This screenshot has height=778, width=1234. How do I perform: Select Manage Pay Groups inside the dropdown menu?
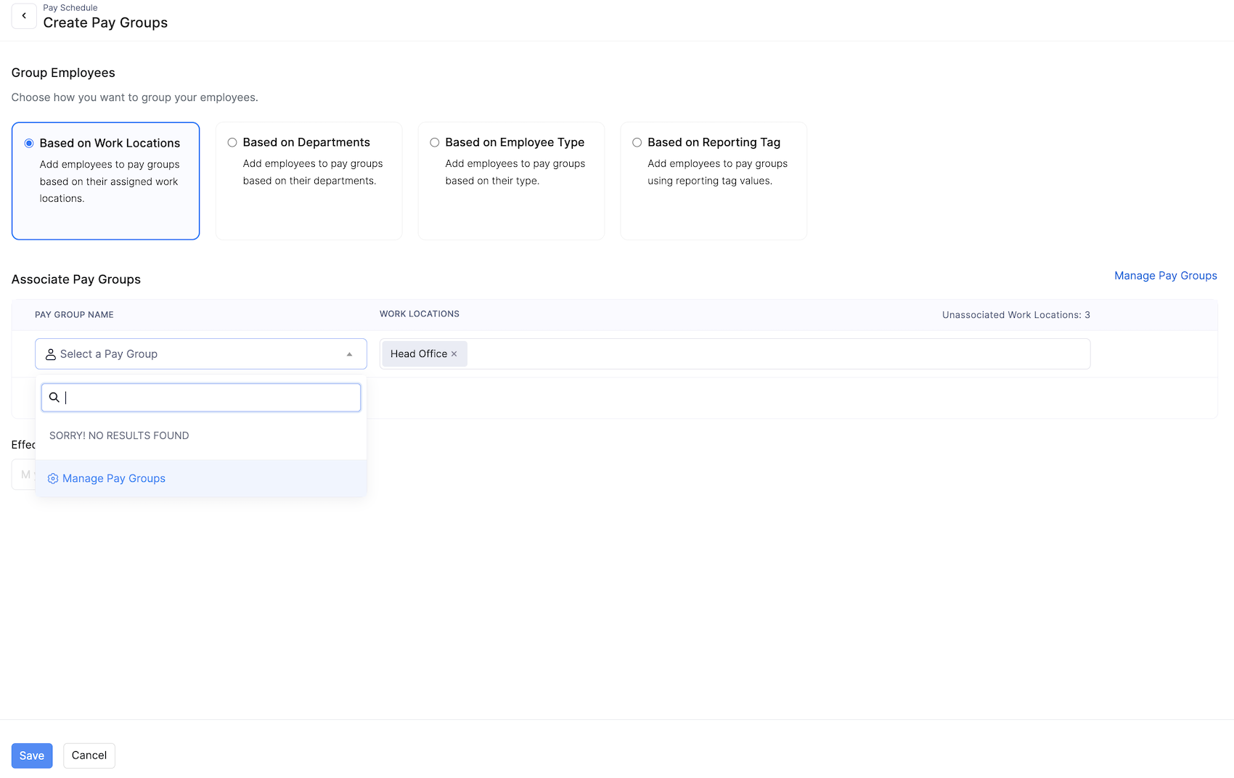click(113, 478)
